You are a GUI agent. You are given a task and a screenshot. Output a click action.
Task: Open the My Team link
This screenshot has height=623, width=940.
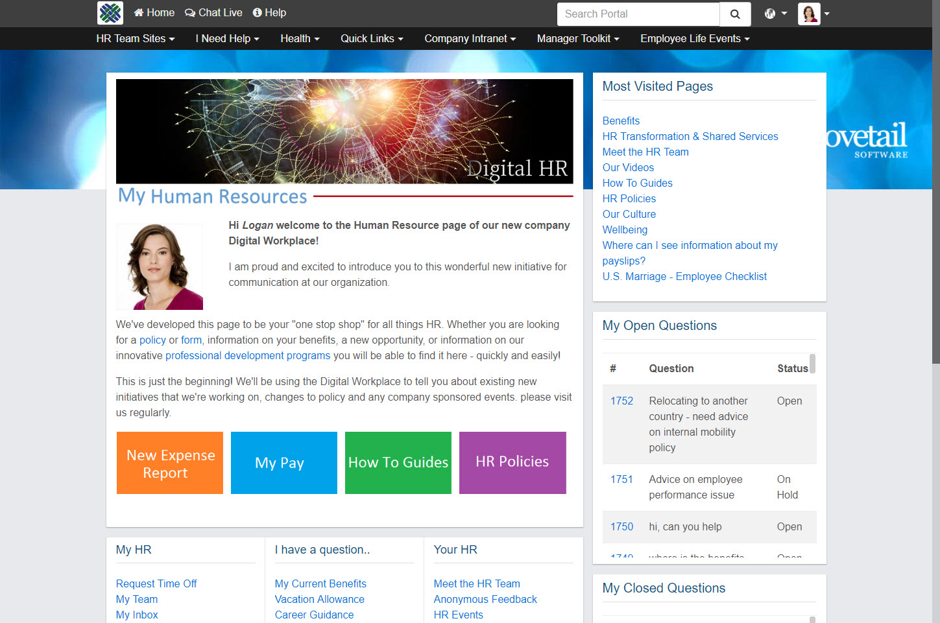[137, 600]
